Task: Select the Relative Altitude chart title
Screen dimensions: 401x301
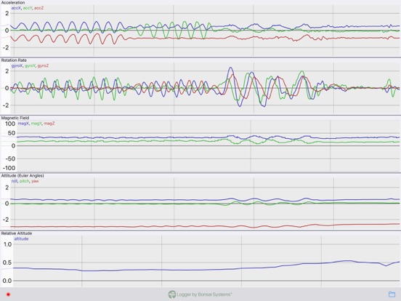Action: pos(17,233)
